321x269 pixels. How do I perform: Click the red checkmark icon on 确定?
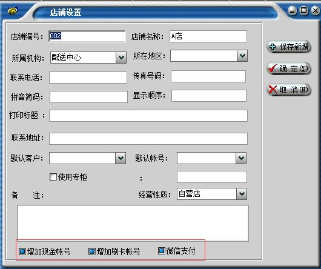click(273, 68)
